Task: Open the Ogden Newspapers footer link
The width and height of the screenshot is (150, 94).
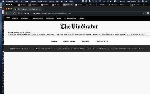Action: click(x=106, y=48)
